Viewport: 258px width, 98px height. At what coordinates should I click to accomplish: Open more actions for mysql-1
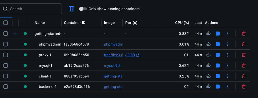tap(227, 66)
